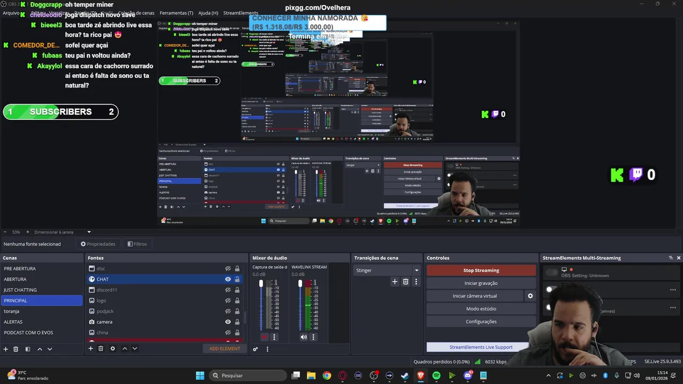
Task: Unlock the camera source lock
Action: point(237,322)
